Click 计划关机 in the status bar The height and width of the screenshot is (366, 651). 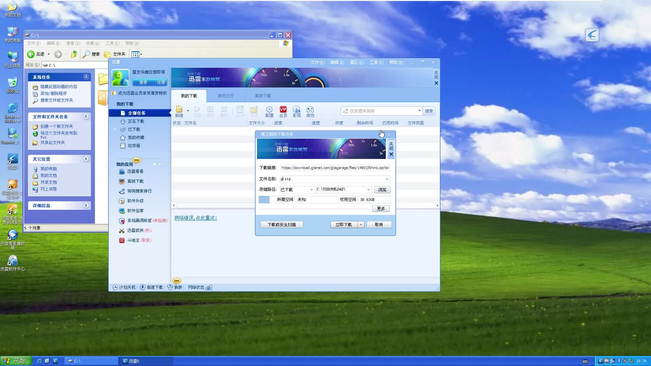[x=124, y=287]
